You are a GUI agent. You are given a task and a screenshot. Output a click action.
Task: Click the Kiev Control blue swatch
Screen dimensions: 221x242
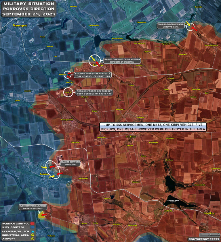[x=33, y=227]
